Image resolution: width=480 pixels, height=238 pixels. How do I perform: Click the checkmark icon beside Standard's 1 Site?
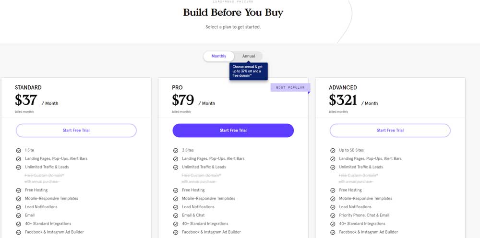tap(18, 150)
